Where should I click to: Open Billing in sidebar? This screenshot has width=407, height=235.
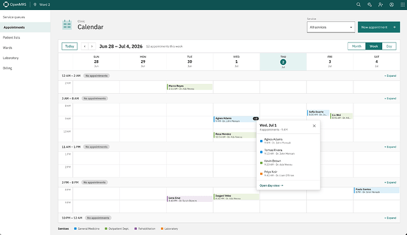click(25, 68)
